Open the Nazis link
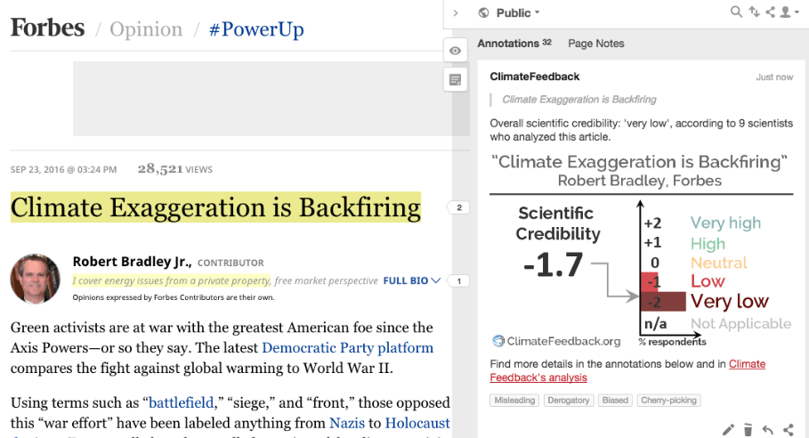The height and width of the screenshot is (438, 809). click(x=347, y=423)
